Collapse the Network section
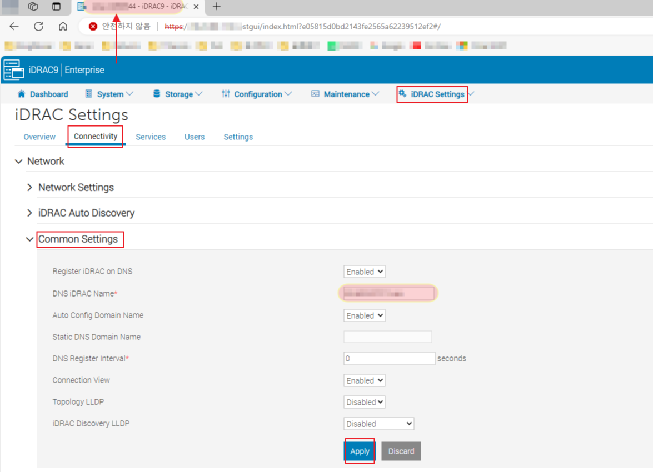653x472 pixels. [x=18, y=161]
